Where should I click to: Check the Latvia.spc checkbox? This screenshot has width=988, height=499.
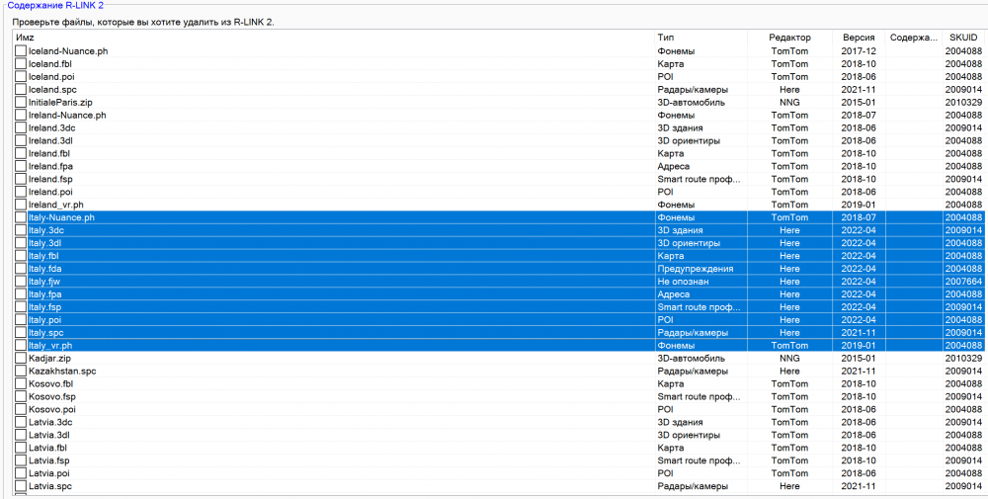coord(21,486)
